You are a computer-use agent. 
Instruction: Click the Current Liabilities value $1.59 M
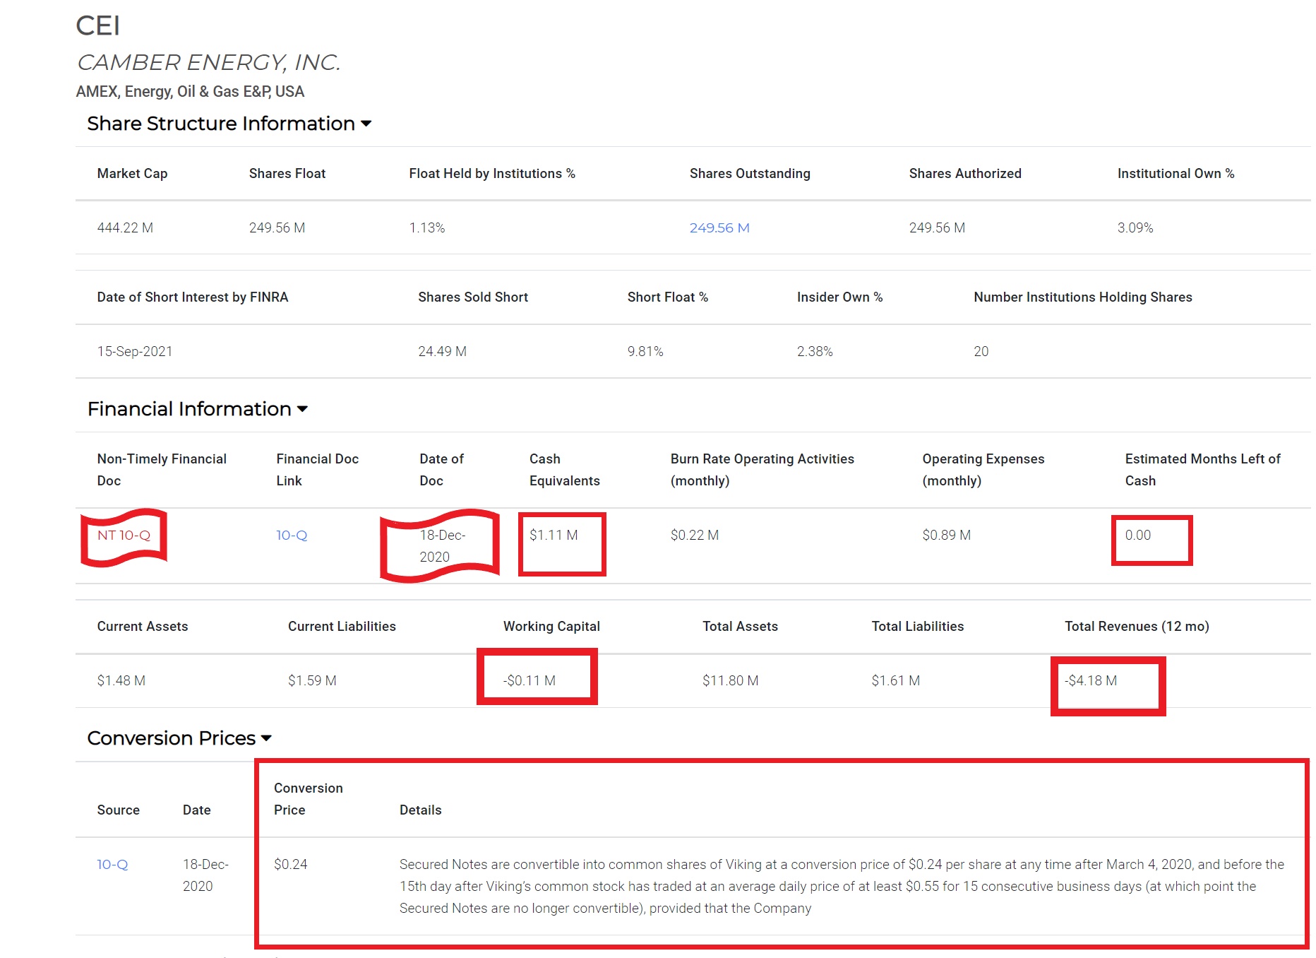click(312, 681)
